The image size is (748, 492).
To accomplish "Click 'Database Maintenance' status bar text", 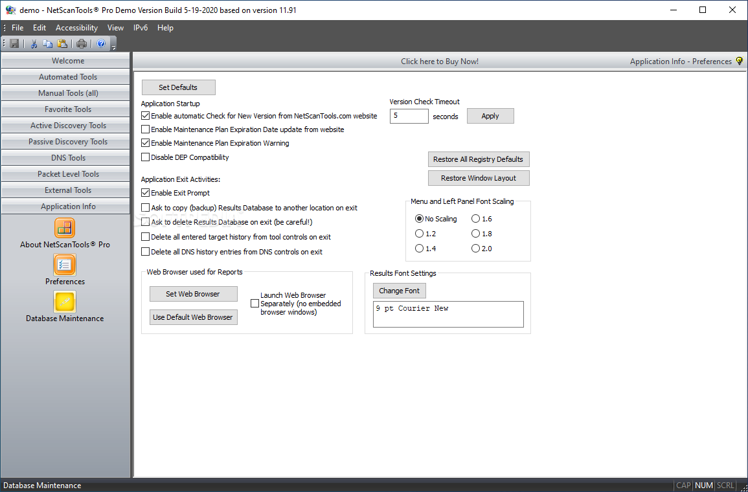I will click(x=43, y=486).
